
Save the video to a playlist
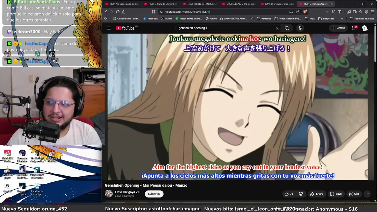(336, 194)
